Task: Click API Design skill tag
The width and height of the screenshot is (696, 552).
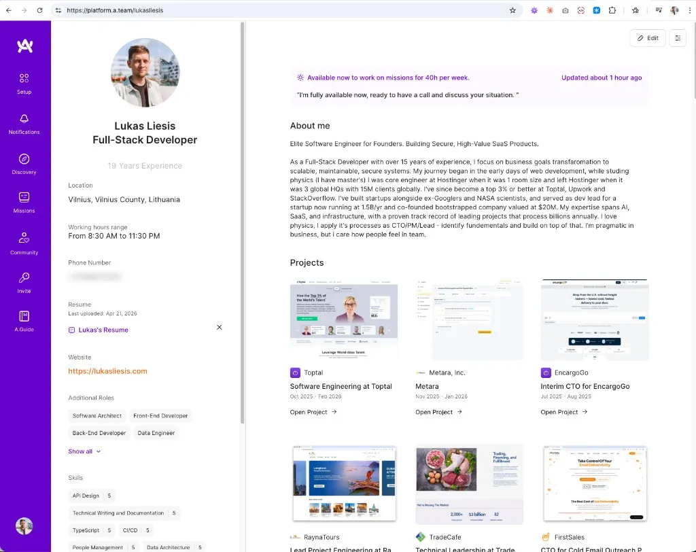Action: coord(92,496)
